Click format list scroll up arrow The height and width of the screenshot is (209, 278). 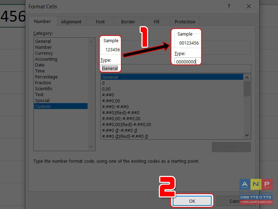click(x=247, y=77)
